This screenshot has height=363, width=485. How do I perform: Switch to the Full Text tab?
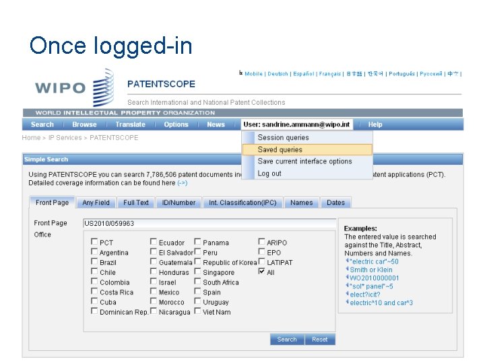[136, 202]
